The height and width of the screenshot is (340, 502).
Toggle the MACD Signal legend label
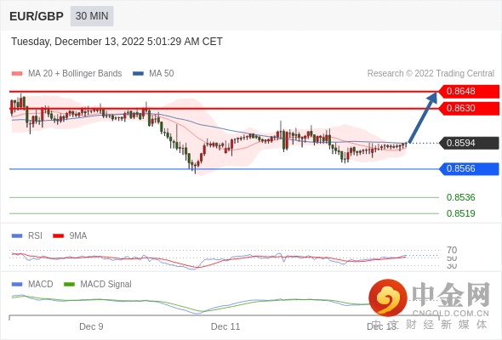click(106, 285)
